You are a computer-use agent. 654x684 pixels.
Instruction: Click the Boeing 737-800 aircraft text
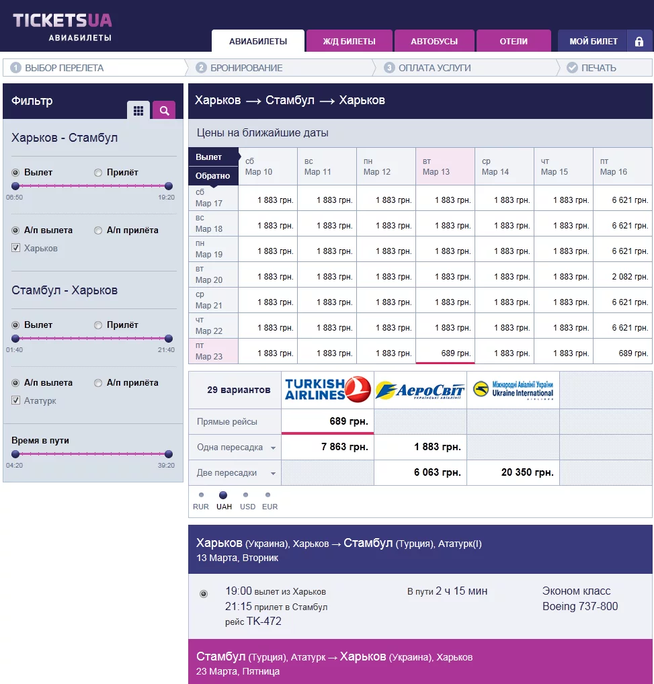[x=580, y=606]
